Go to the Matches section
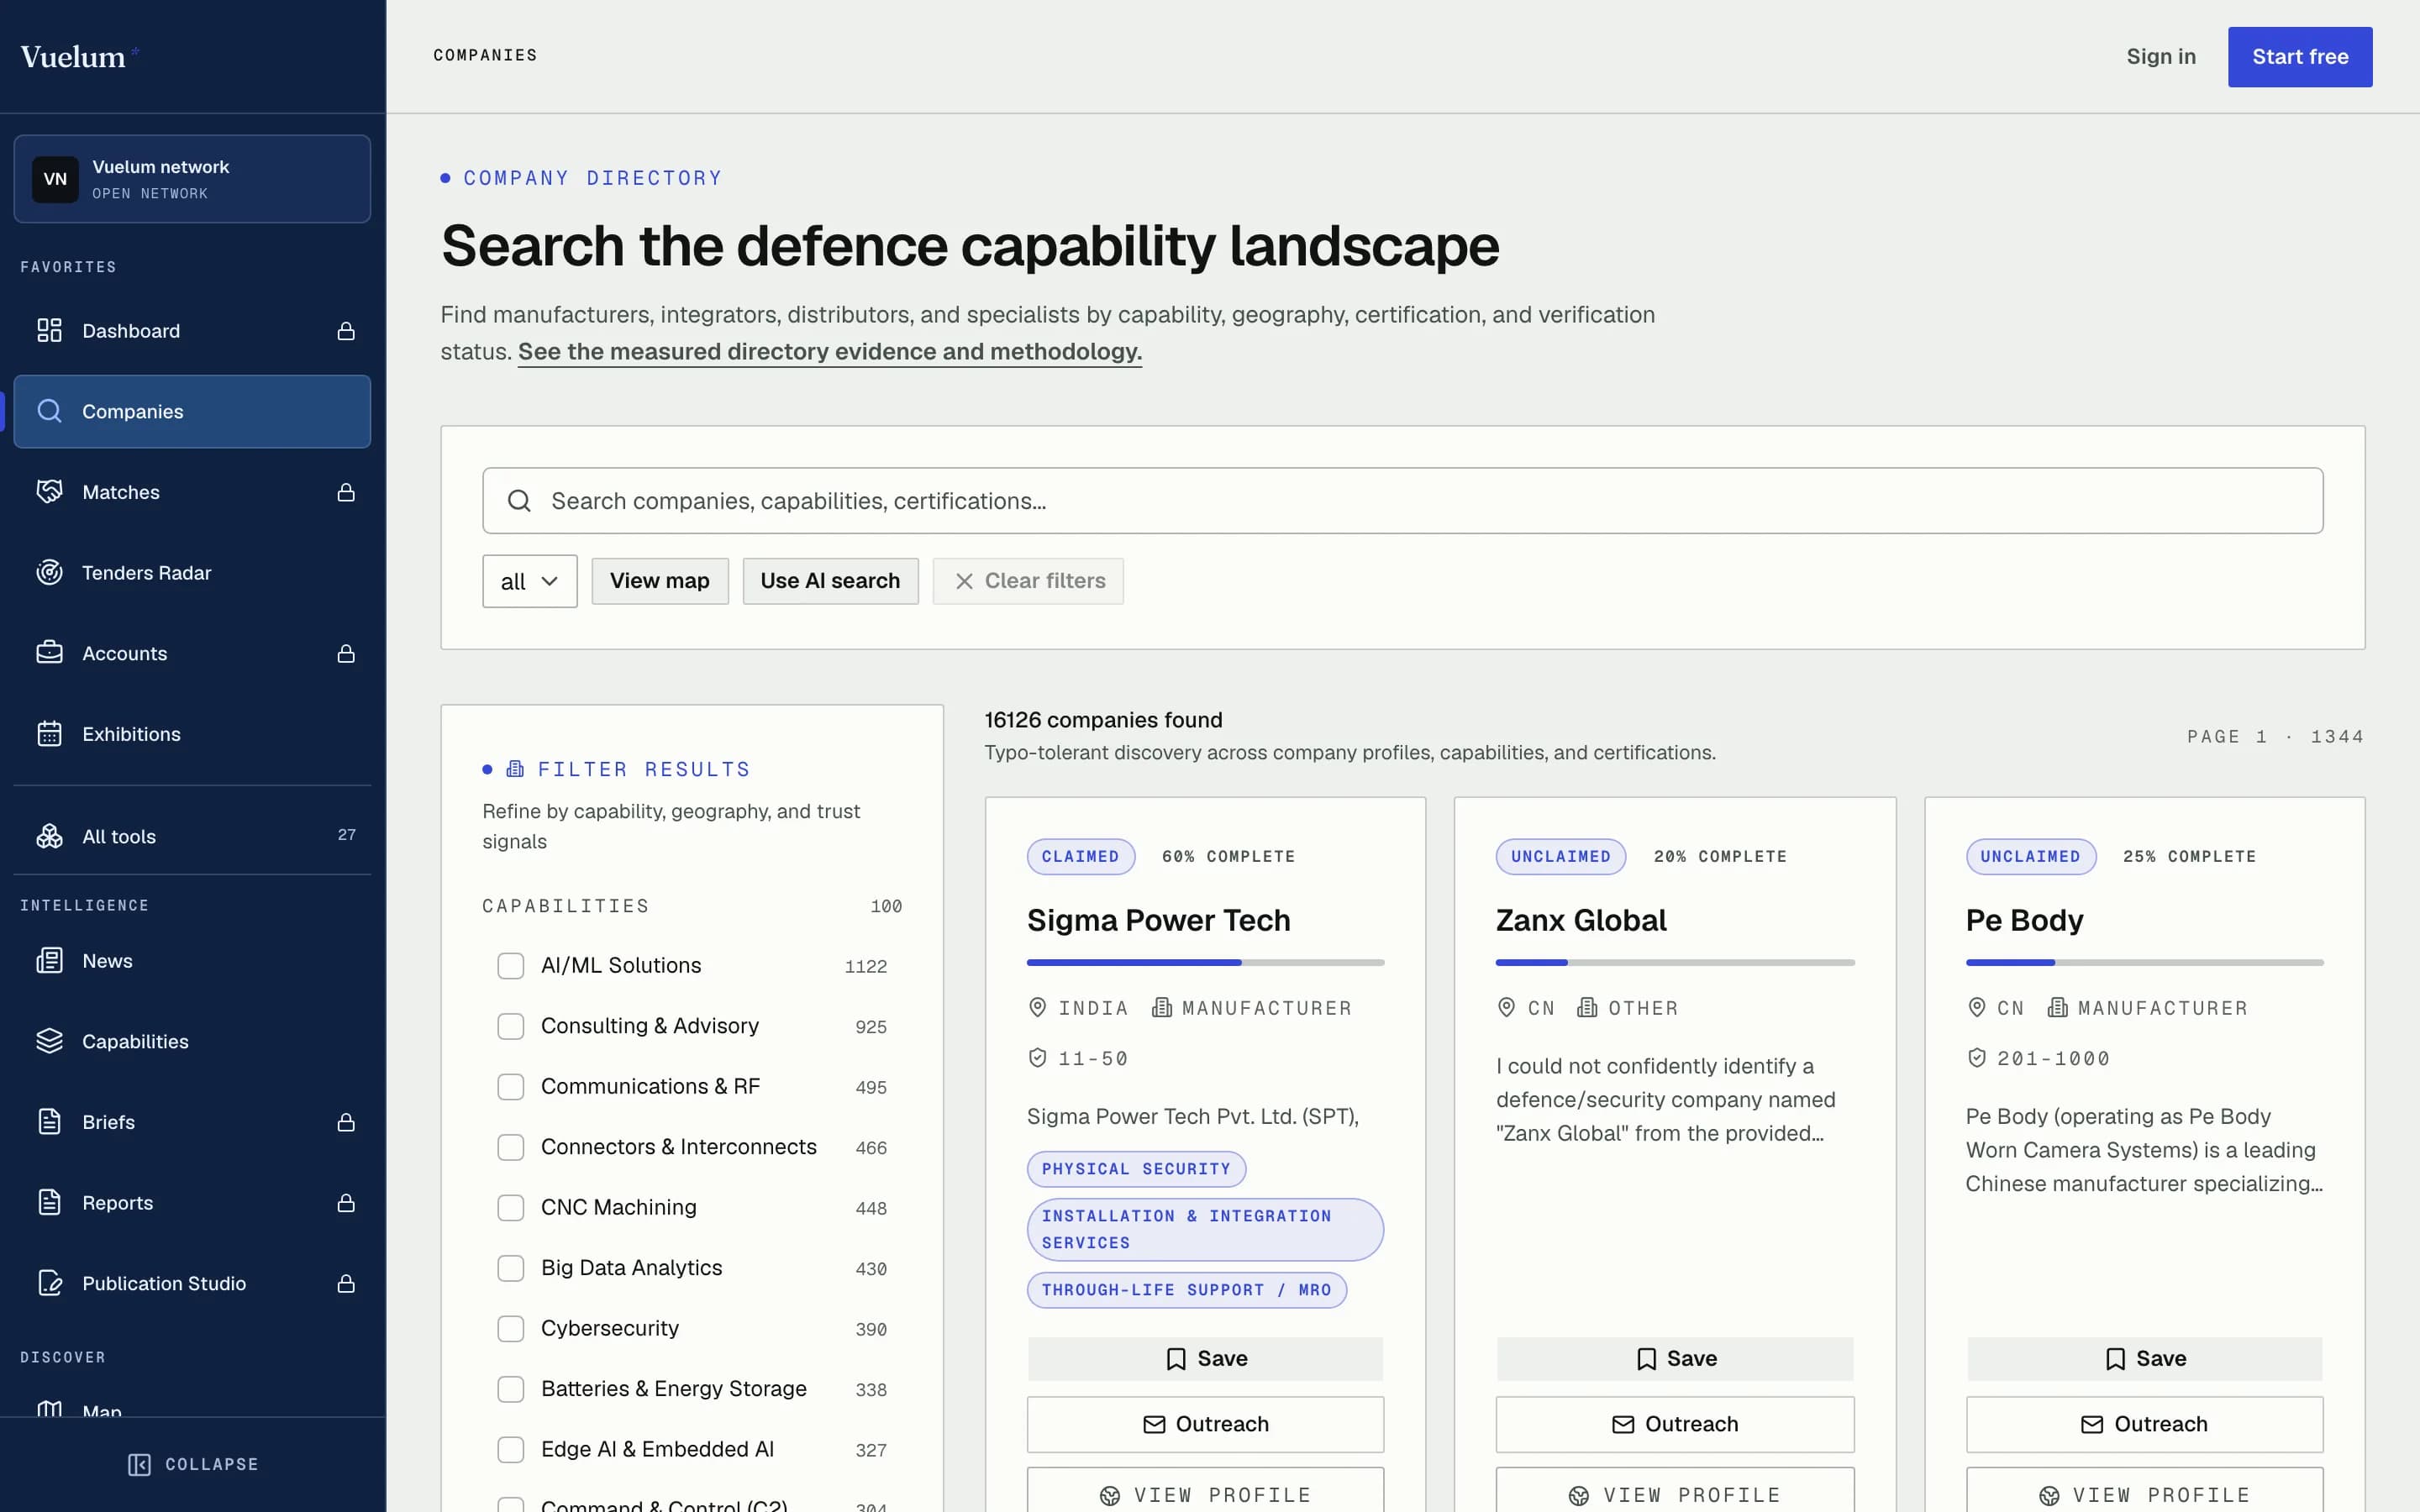This screenshot has height=1512, width=2420. coord(192,492)
